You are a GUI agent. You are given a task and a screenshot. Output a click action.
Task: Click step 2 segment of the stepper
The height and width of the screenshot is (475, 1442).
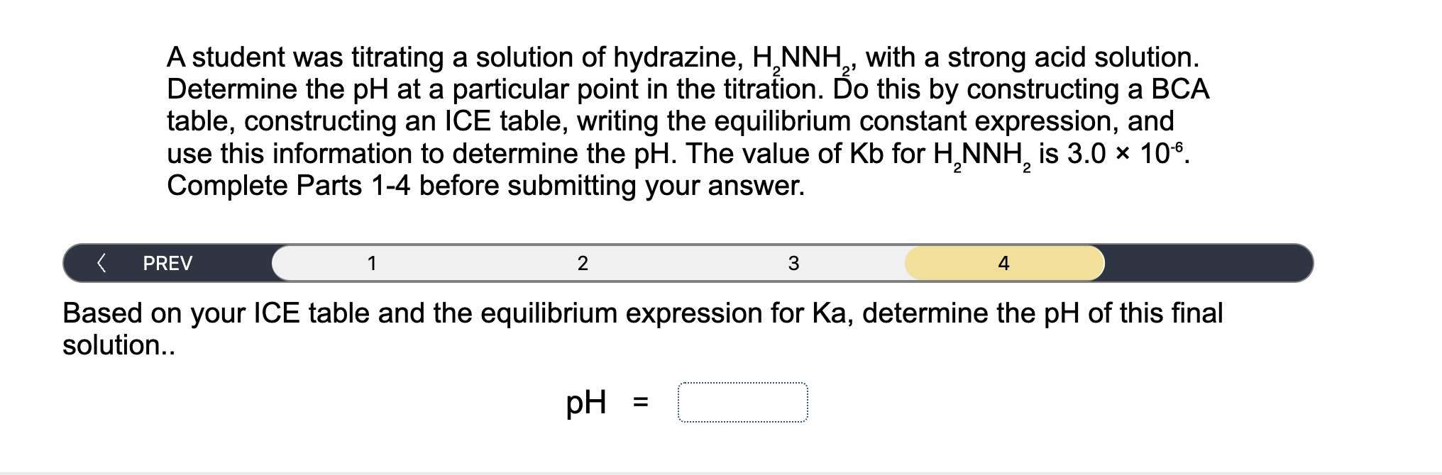click(582, 263)
